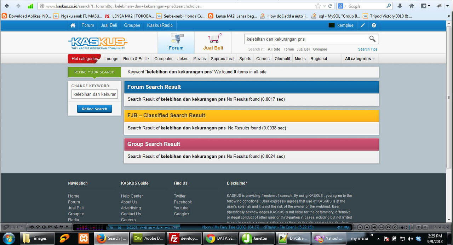Reload the page with the refresh icon
This screenshot has height=245, width=453.
point(330,6)
